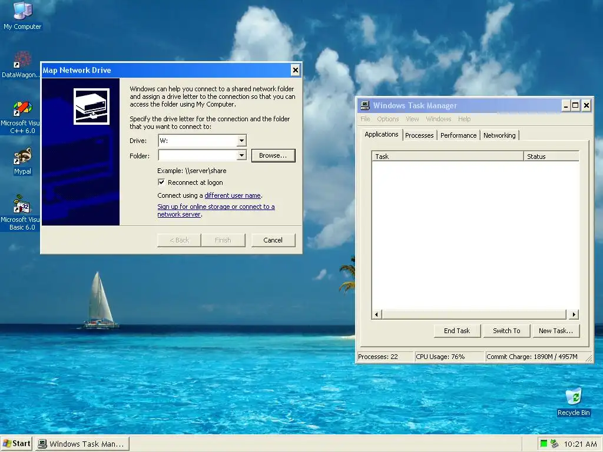The height and width of the screenshot is (452, 603).
Task: Close the Map Network Drive dialog
Action: [296, 70]
